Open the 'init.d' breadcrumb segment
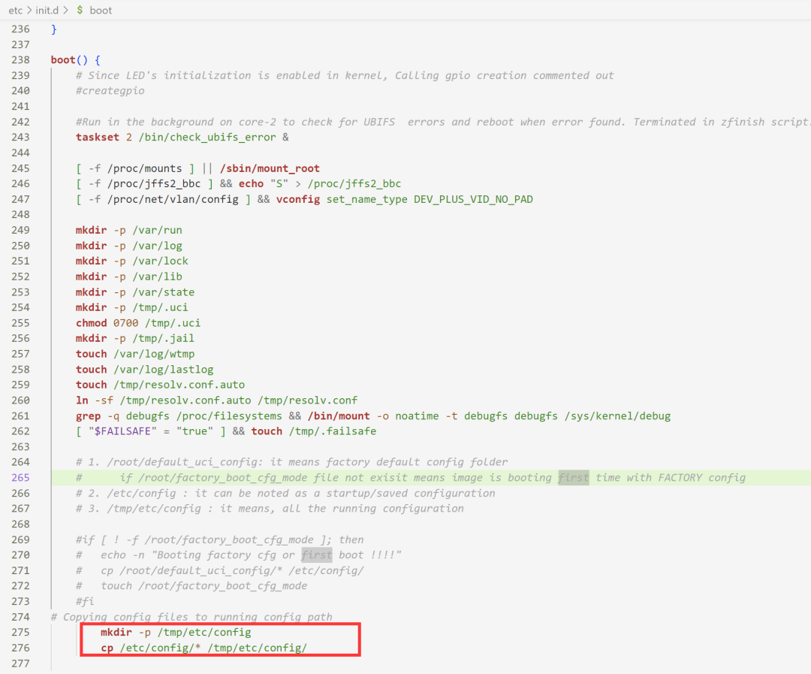 47,11
